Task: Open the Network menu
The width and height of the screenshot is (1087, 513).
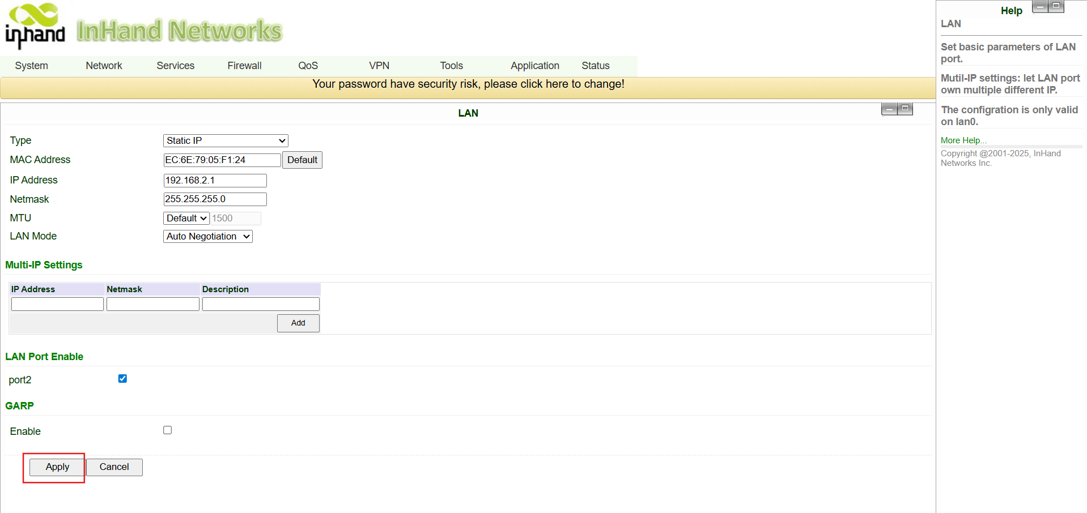Action: 104,66
